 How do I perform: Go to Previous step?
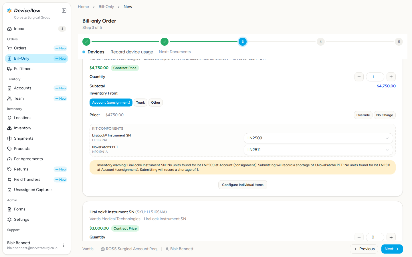pos(364,249)
